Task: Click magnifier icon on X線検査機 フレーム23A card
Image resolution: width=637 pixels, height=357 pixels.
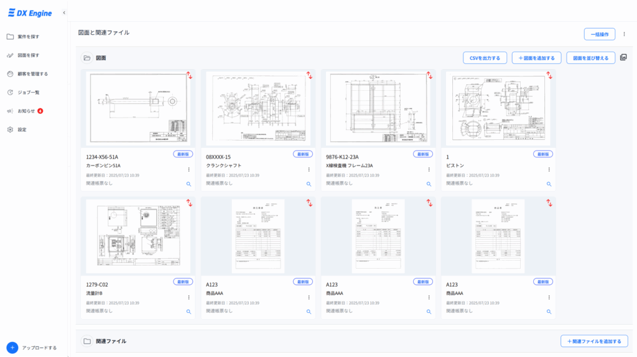Action: pyautogui.click(x=429, y=184)
